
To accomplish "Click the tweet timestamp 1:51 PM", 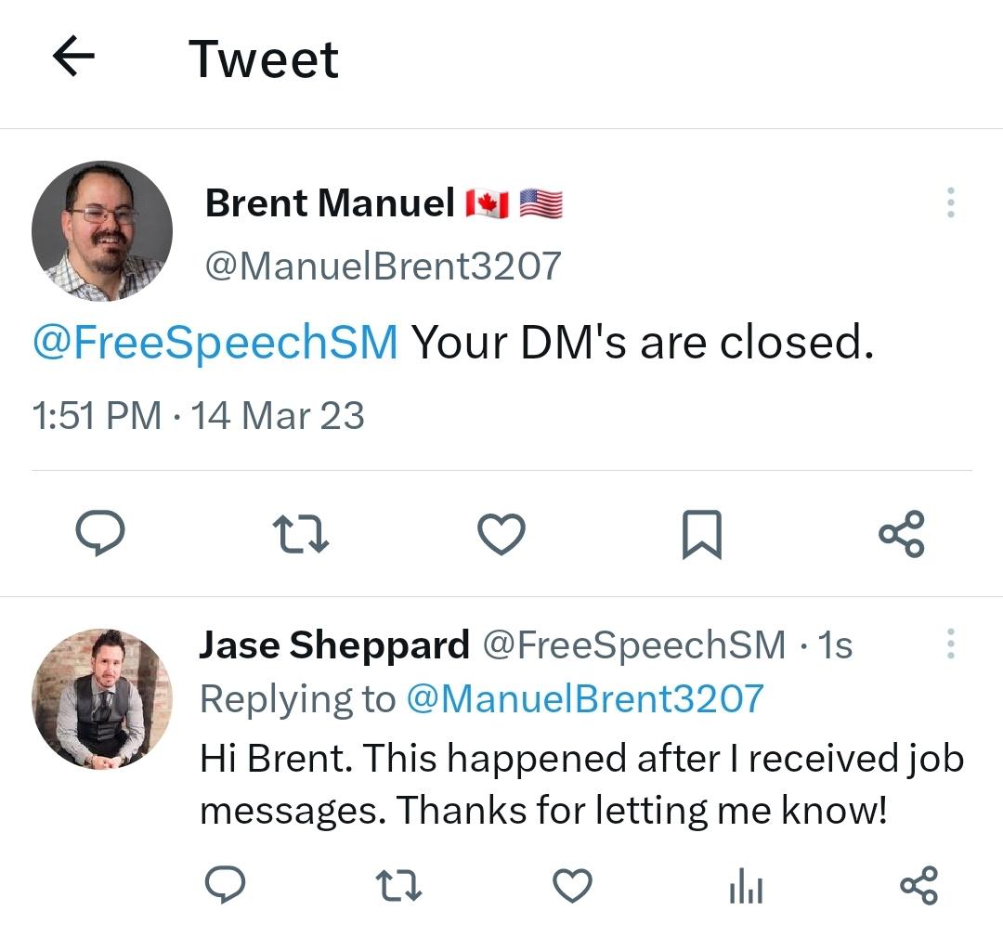I will click(x=97, y=414).
